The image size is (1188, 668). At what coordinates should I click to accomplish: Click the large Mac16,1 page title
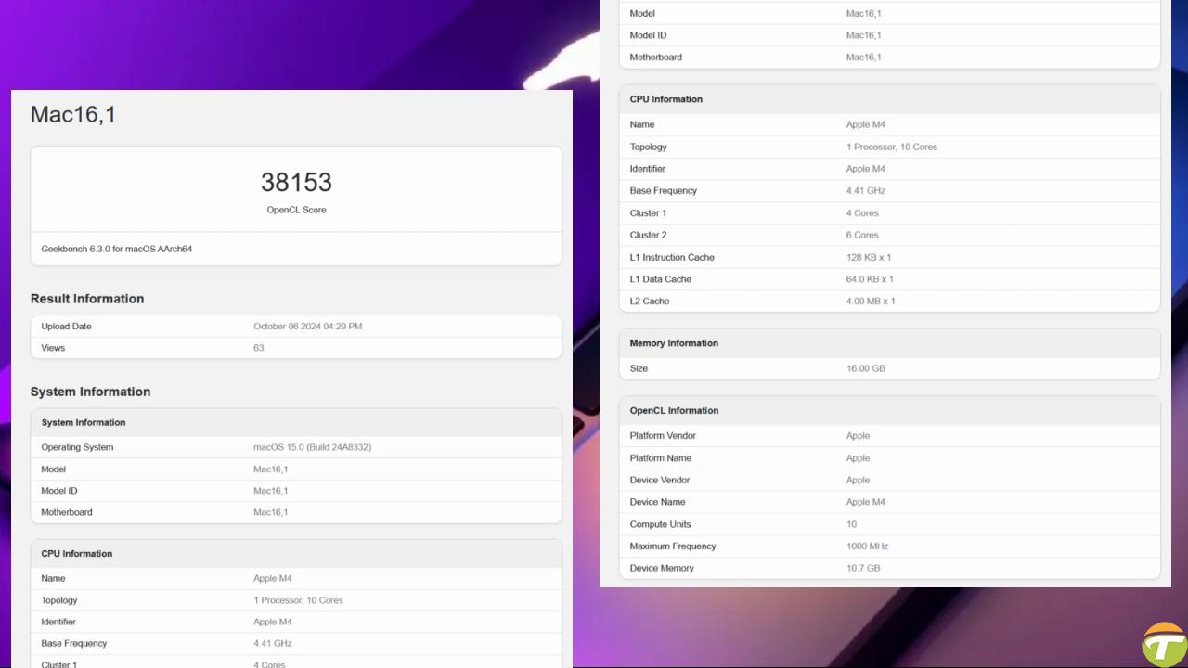pos(73,114)
